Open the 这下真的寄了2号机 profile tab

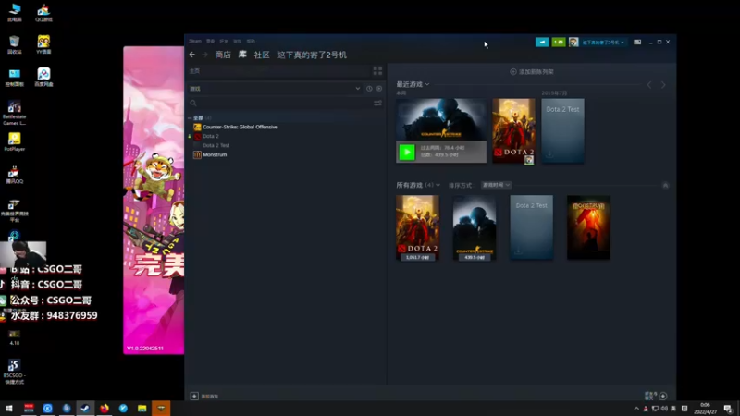312,55
